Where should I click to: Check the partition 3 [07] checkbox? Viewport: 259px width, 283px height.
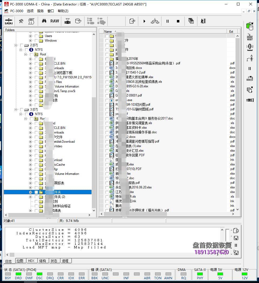coord(22,109)
